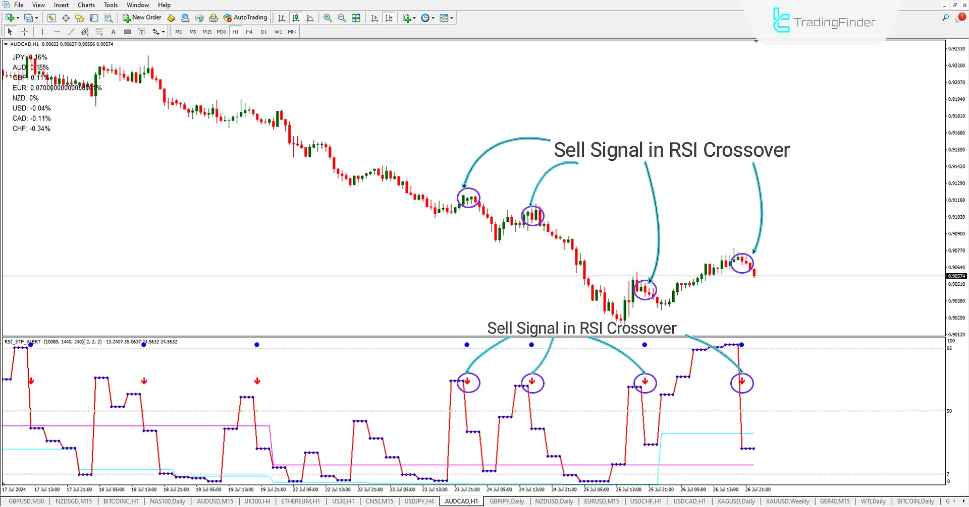Viewport: 969px width, 507px height.
Task: Switch to the GBPJPY,Daily chart tab
Action: [507, 501]
